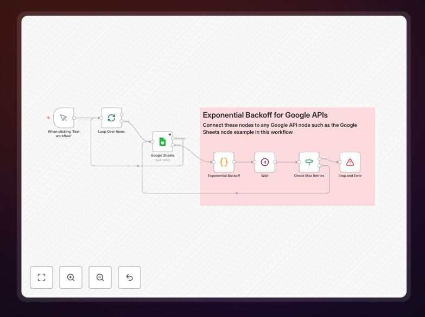Viewport: 425px width, 317px height.
Task: Select the Loop Over Items node
Action: click(x=111, y=118)
